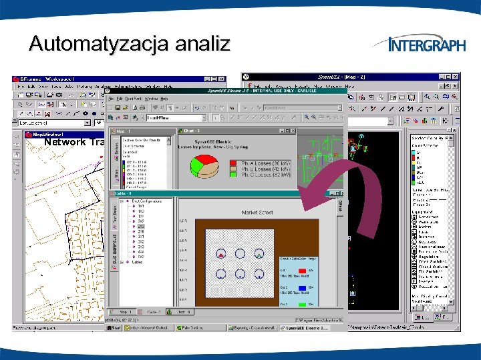This screenshot has width=481, height=360.
Task: Click the Zoom in magnifier in SynerGEE toolbar
Action: click(306, 117)
